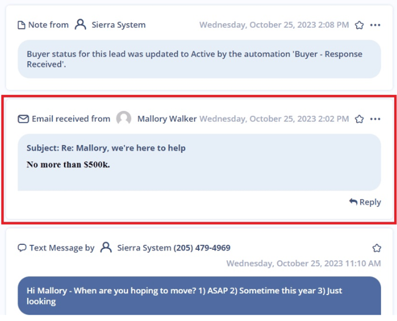This screenshot has width=397, height=321.
Task: Star the Sierra System note
Action: 359,25
